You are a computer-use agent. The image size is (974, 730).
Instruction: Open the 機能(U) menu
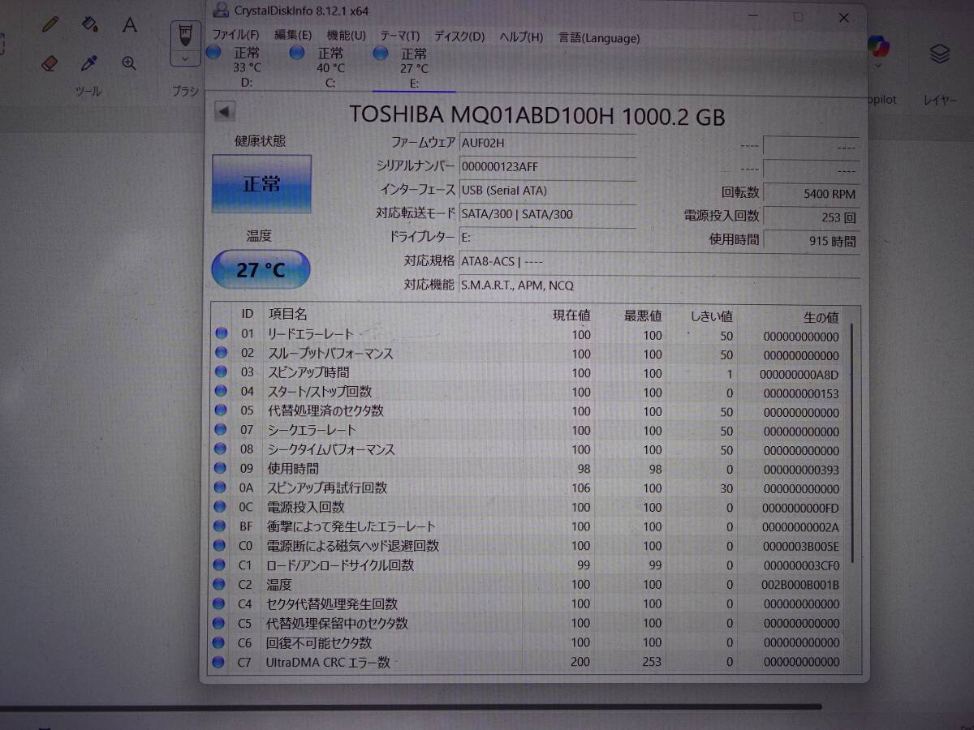(x=346, y=36)
